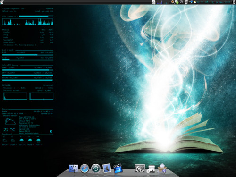Screen dimensions: 236x177
Task: Click the download network graph box
Action: click(15, 96)
